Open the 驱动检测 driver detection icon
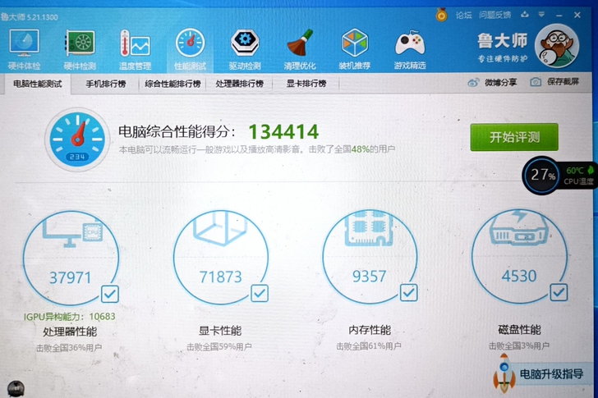Viewport: 598px width, 398px height. coord(245,50)
